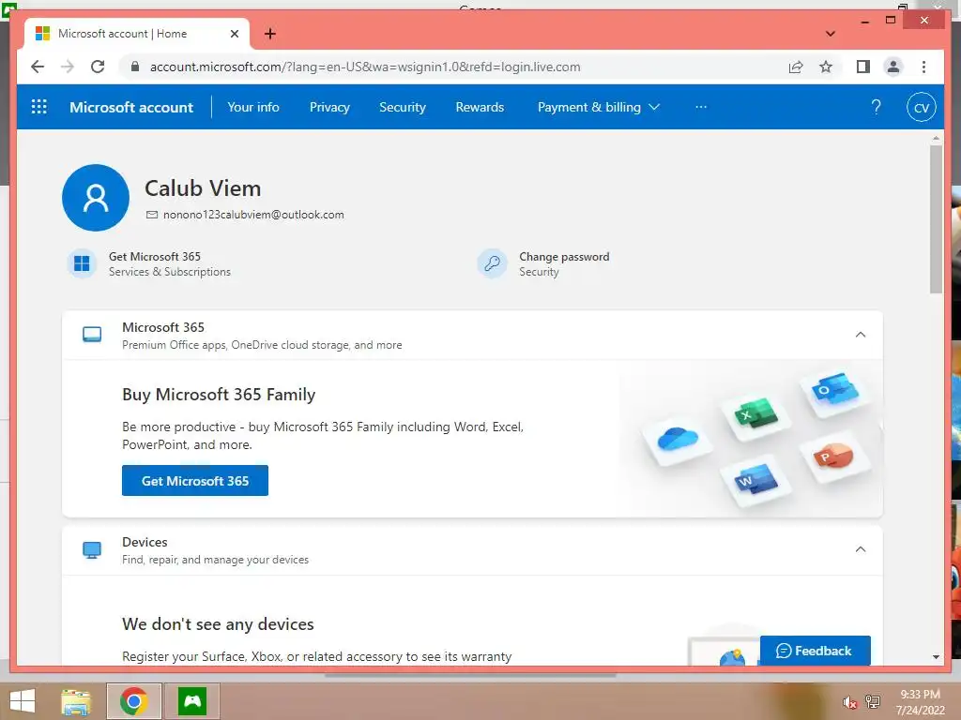Open the CV account manager avatar
This screenshot has width=961, height=720.
tap(922, 107)
